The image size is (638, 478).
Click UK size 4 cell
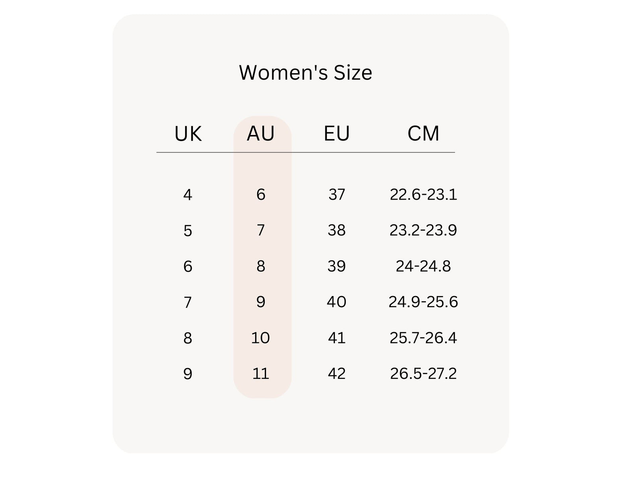[x=188, y=195]
